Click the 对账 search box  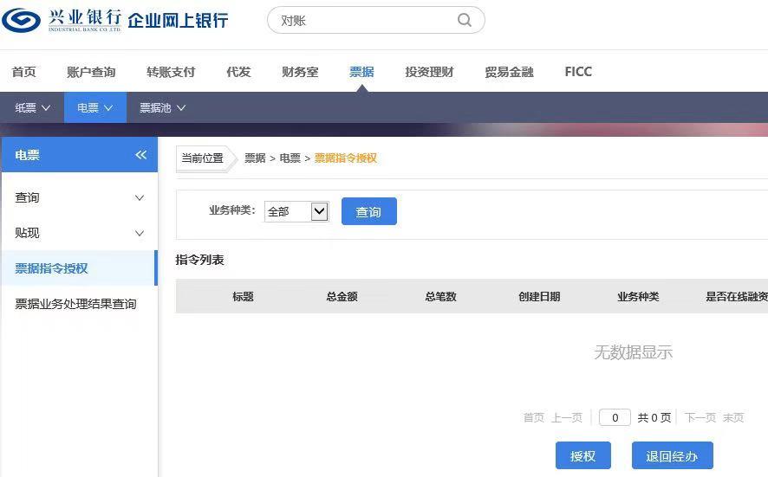[x=364, y=20]
